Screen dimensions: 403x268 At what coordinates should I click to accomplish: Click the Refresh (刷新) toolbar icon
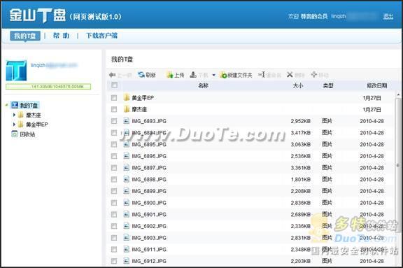141,74
